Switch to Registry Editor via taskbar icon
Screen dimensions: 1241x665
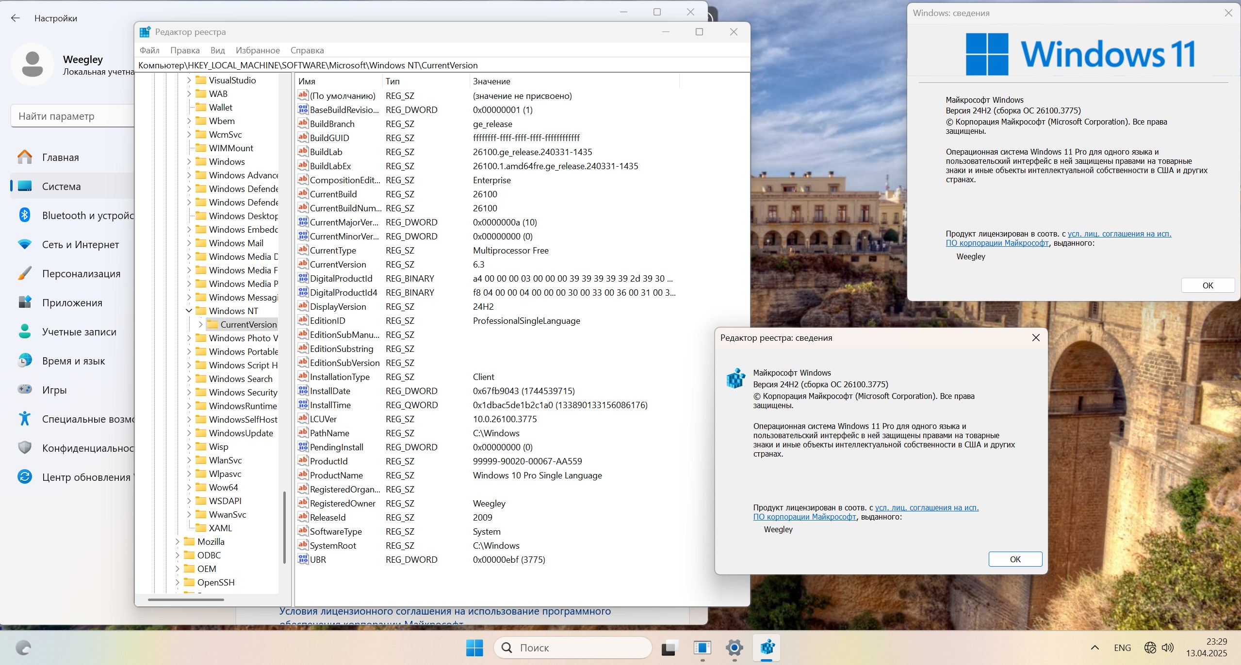[x=767, y=647]
